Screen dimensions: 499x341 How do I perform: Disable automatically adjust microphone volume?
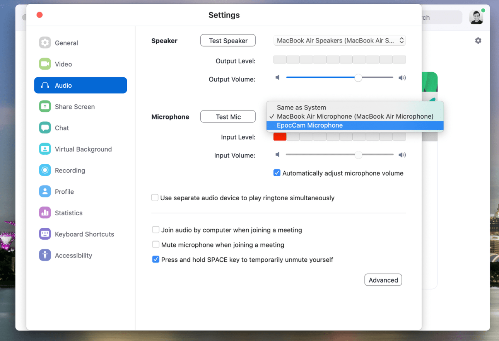[277, 173]
